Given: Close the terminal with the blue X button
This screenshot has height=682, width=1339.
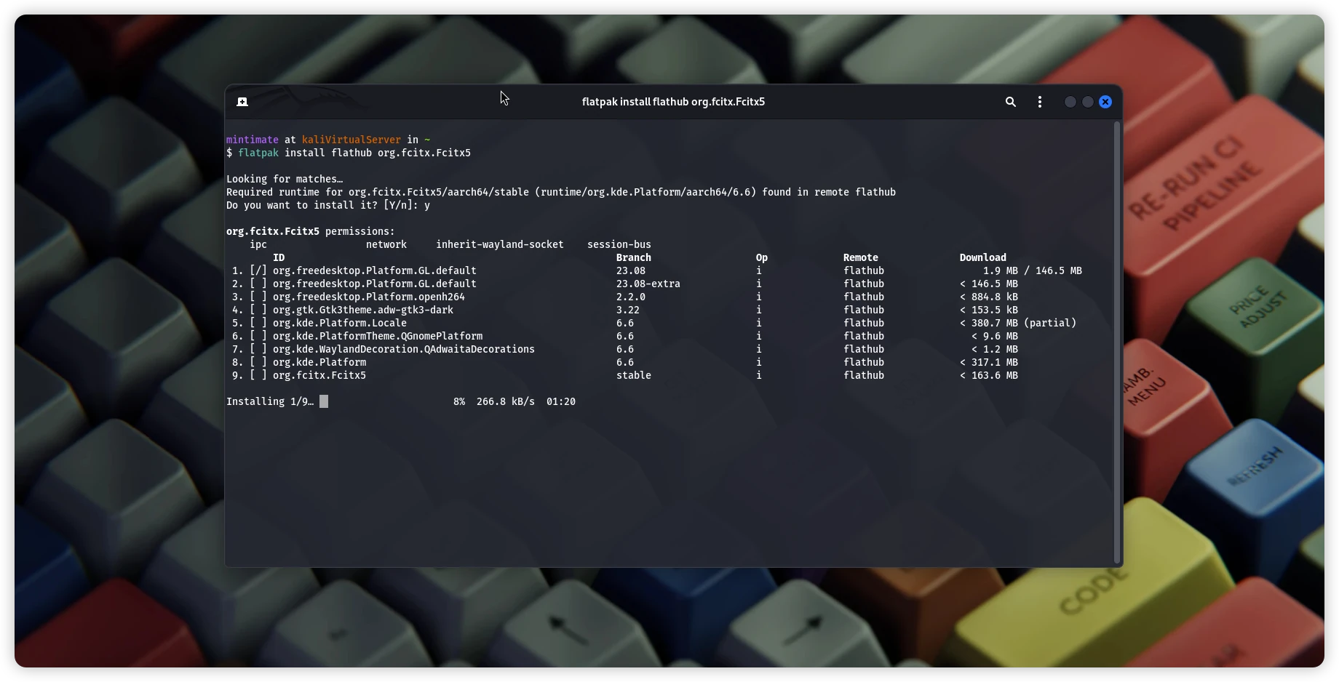Looking at the screenshot, I should [1105, 102].
